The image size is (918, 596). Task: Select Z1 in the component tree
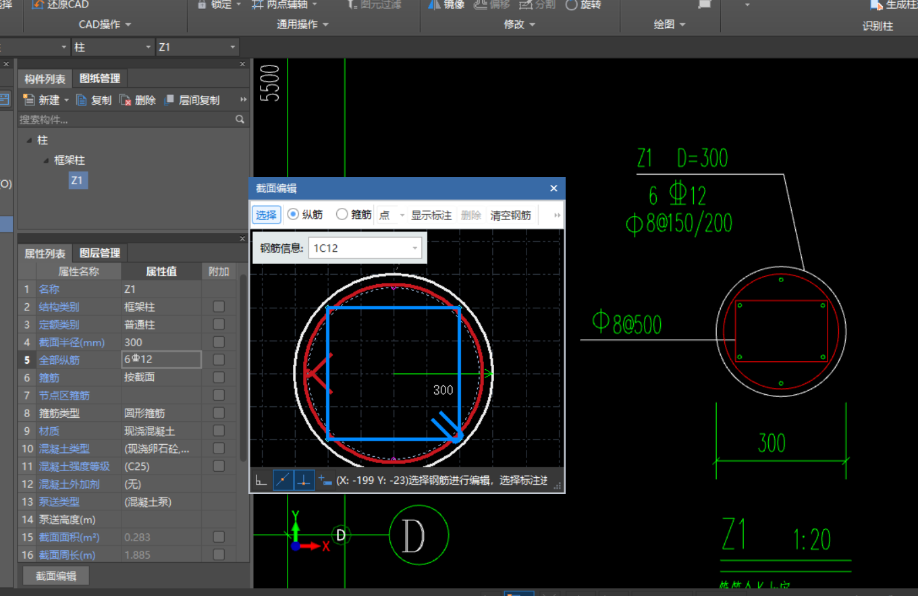(x=77, y=180)
